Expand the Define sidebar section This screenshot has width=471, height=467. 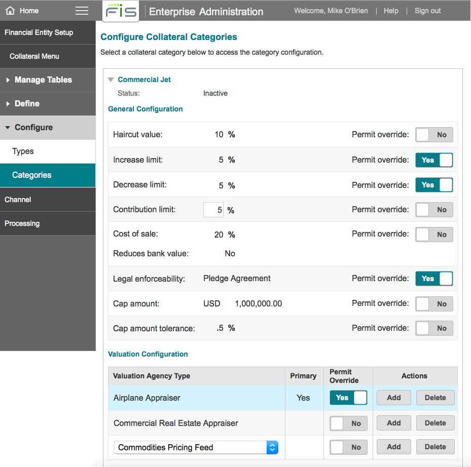(27, 104)
